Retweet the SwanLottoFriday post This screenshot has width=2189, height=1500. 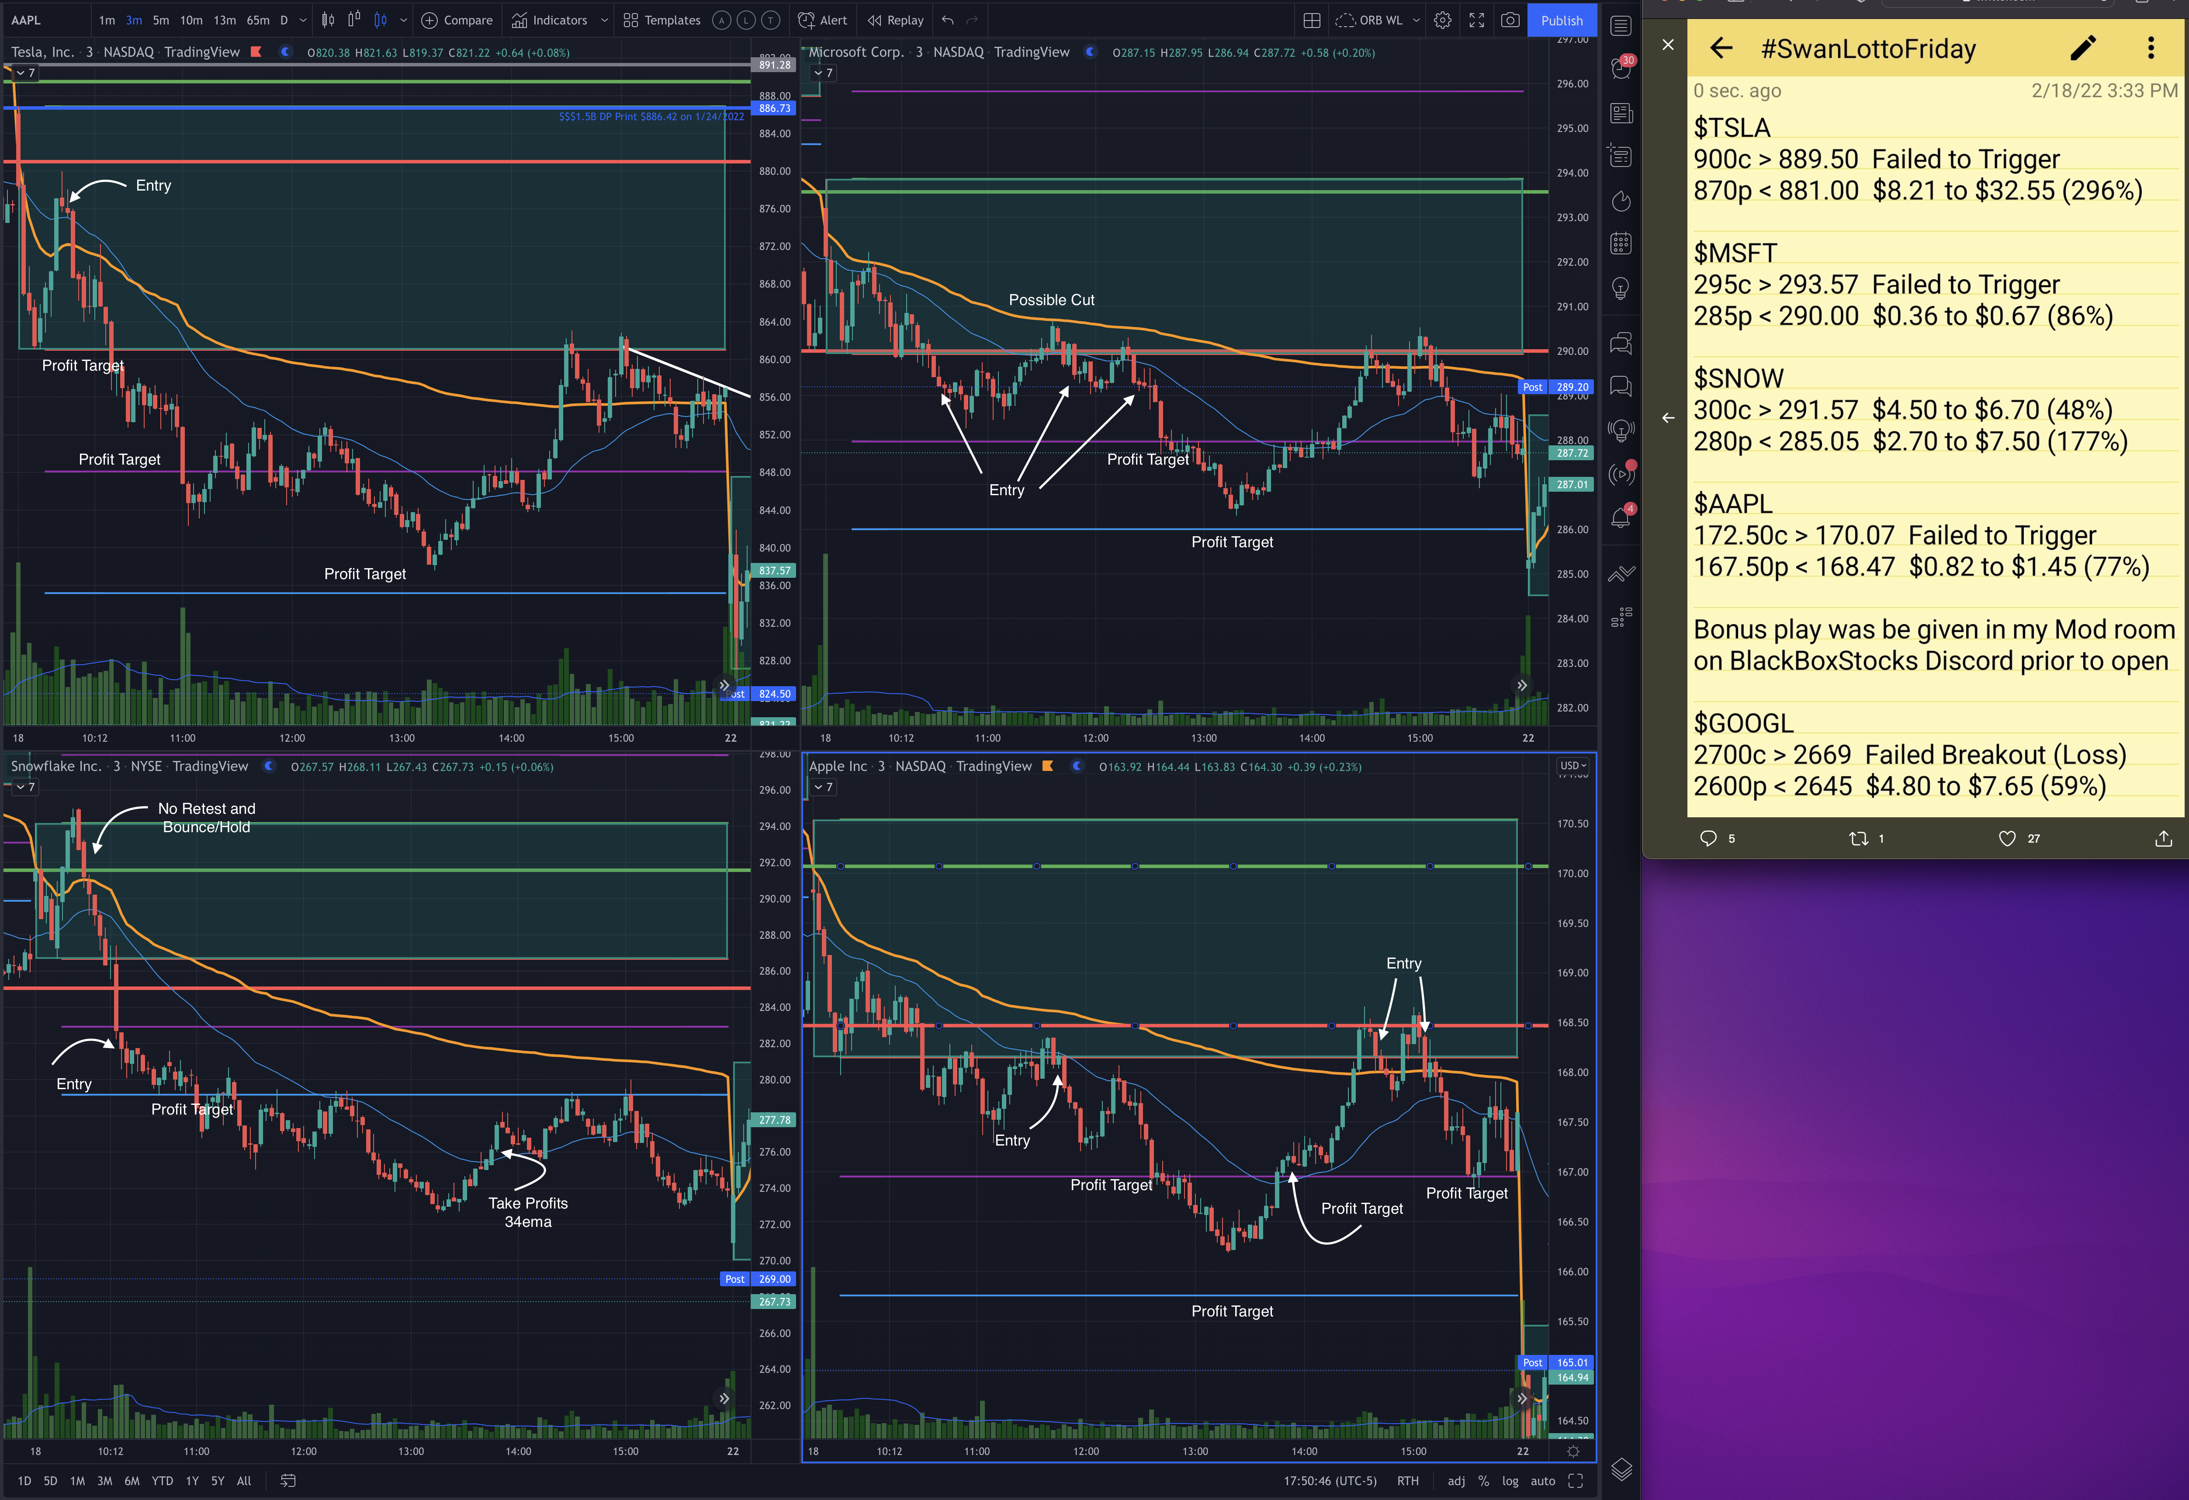[x=1857, y=839]
